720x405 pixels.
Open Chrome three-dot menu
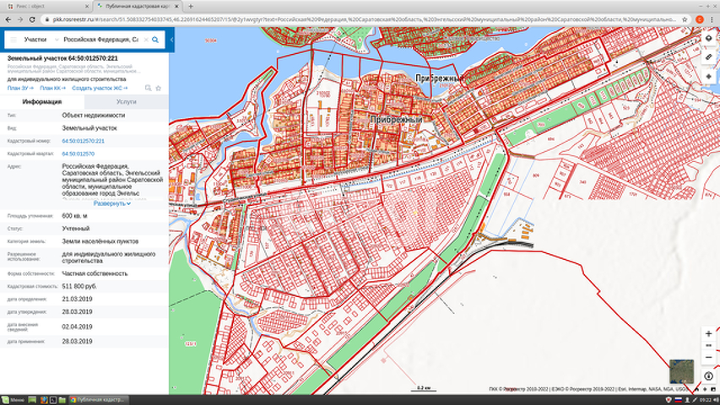coord(713,18)
